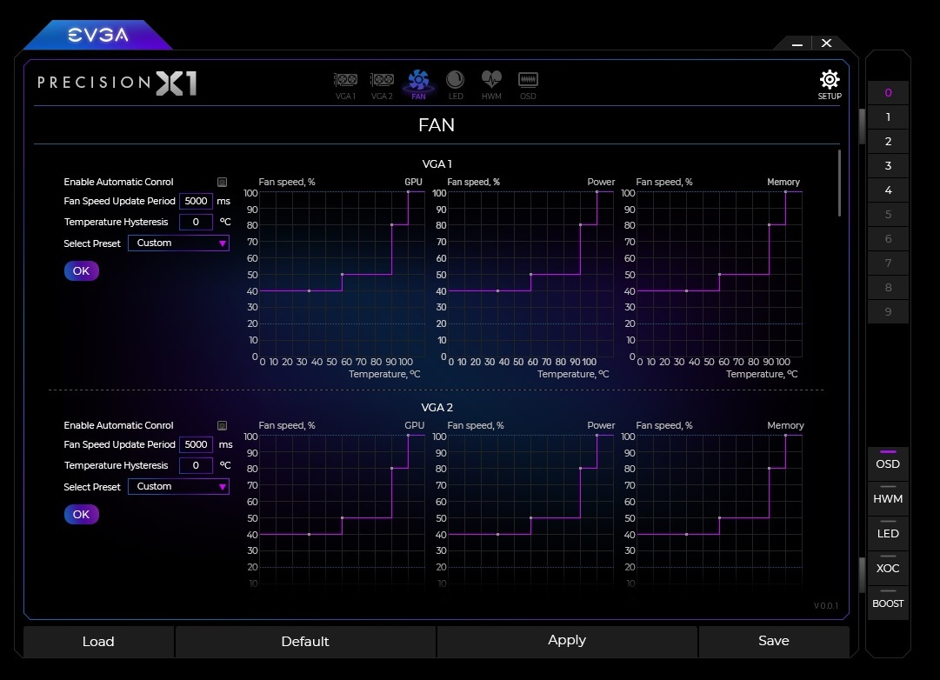The image size is (940, 680).
Task: Expand Select Preset dropdown for VGA 2
Action: (178, 486)
